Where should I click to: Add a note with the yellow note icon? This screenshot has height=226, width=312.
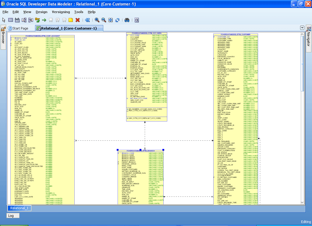point(71,20)
